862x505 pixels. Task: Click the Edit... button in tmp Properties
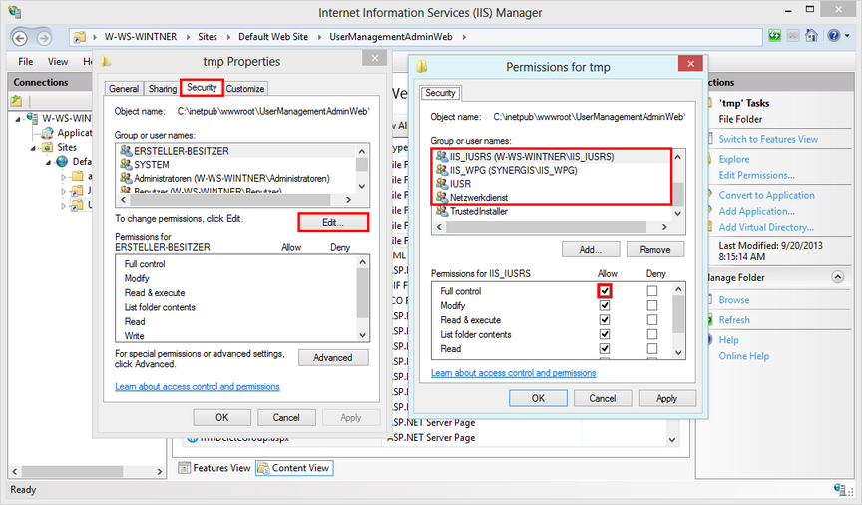pyautogui.click(x=333, y=222)
